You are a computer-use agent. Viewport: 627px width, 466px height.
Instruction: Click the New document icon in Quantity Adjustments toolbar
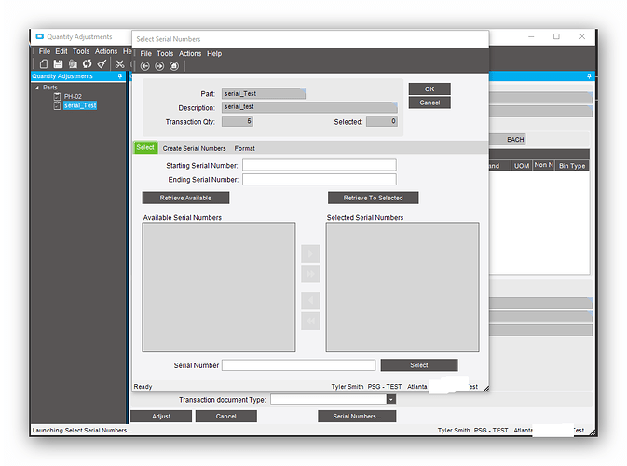pos(44,63)
